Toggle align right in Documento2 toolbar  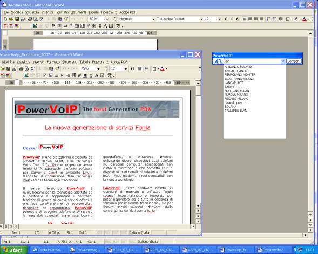[x=256, y=19]
